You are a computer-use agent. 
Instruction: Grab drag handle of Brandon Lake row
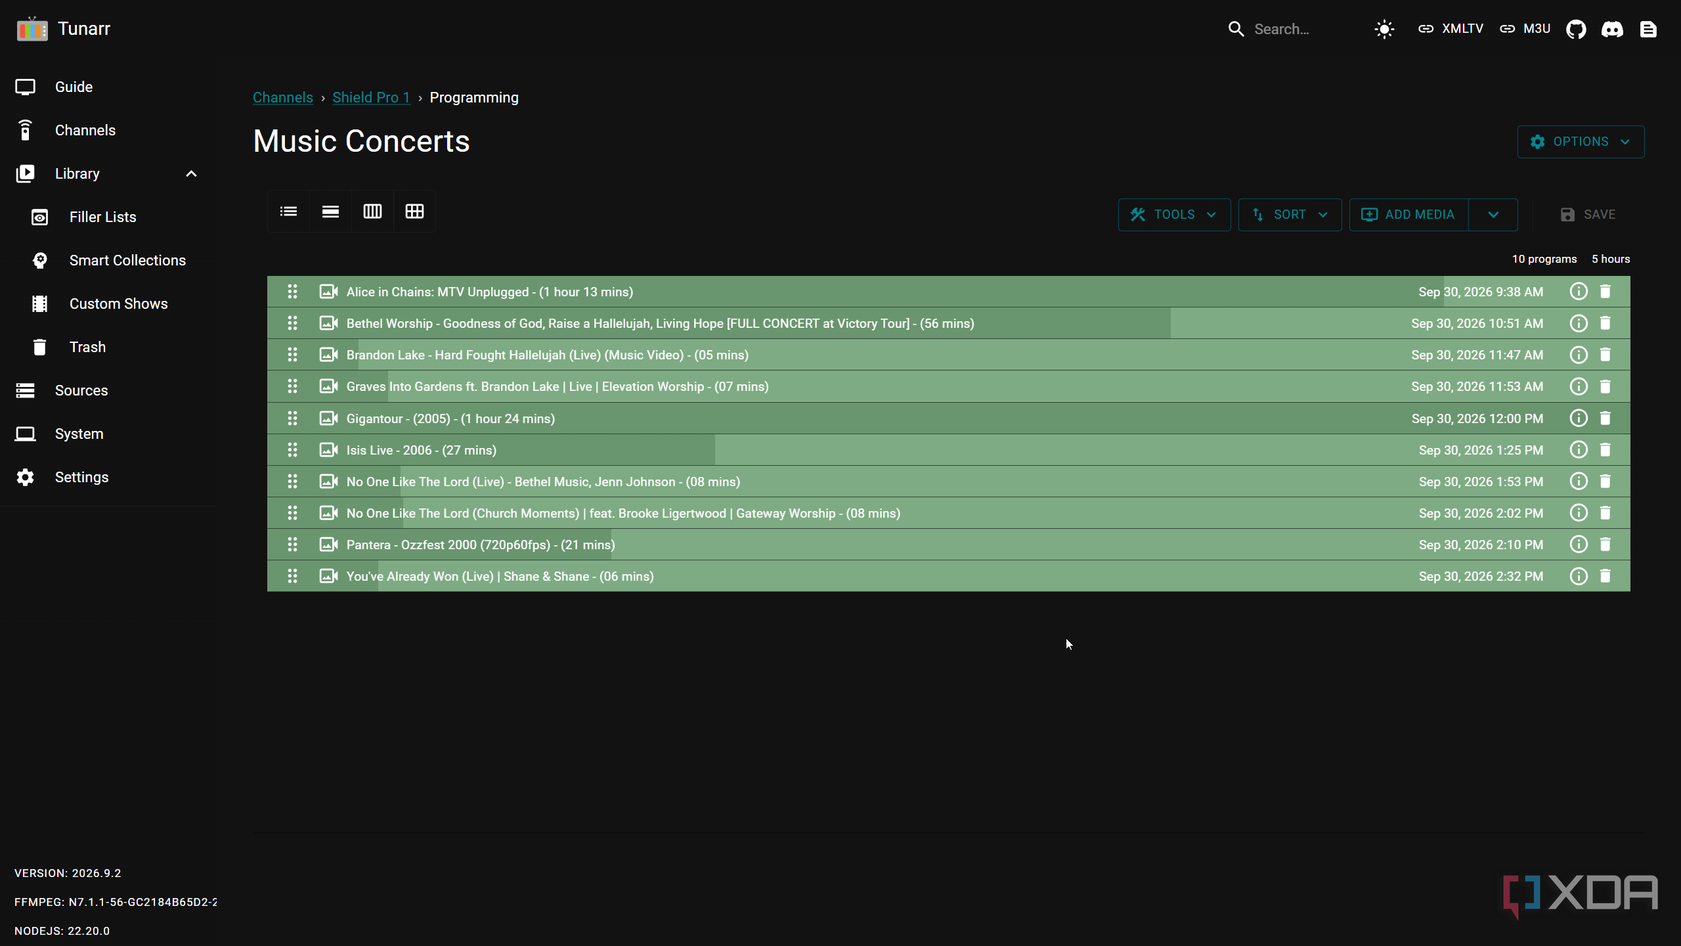tap(292, 355)
